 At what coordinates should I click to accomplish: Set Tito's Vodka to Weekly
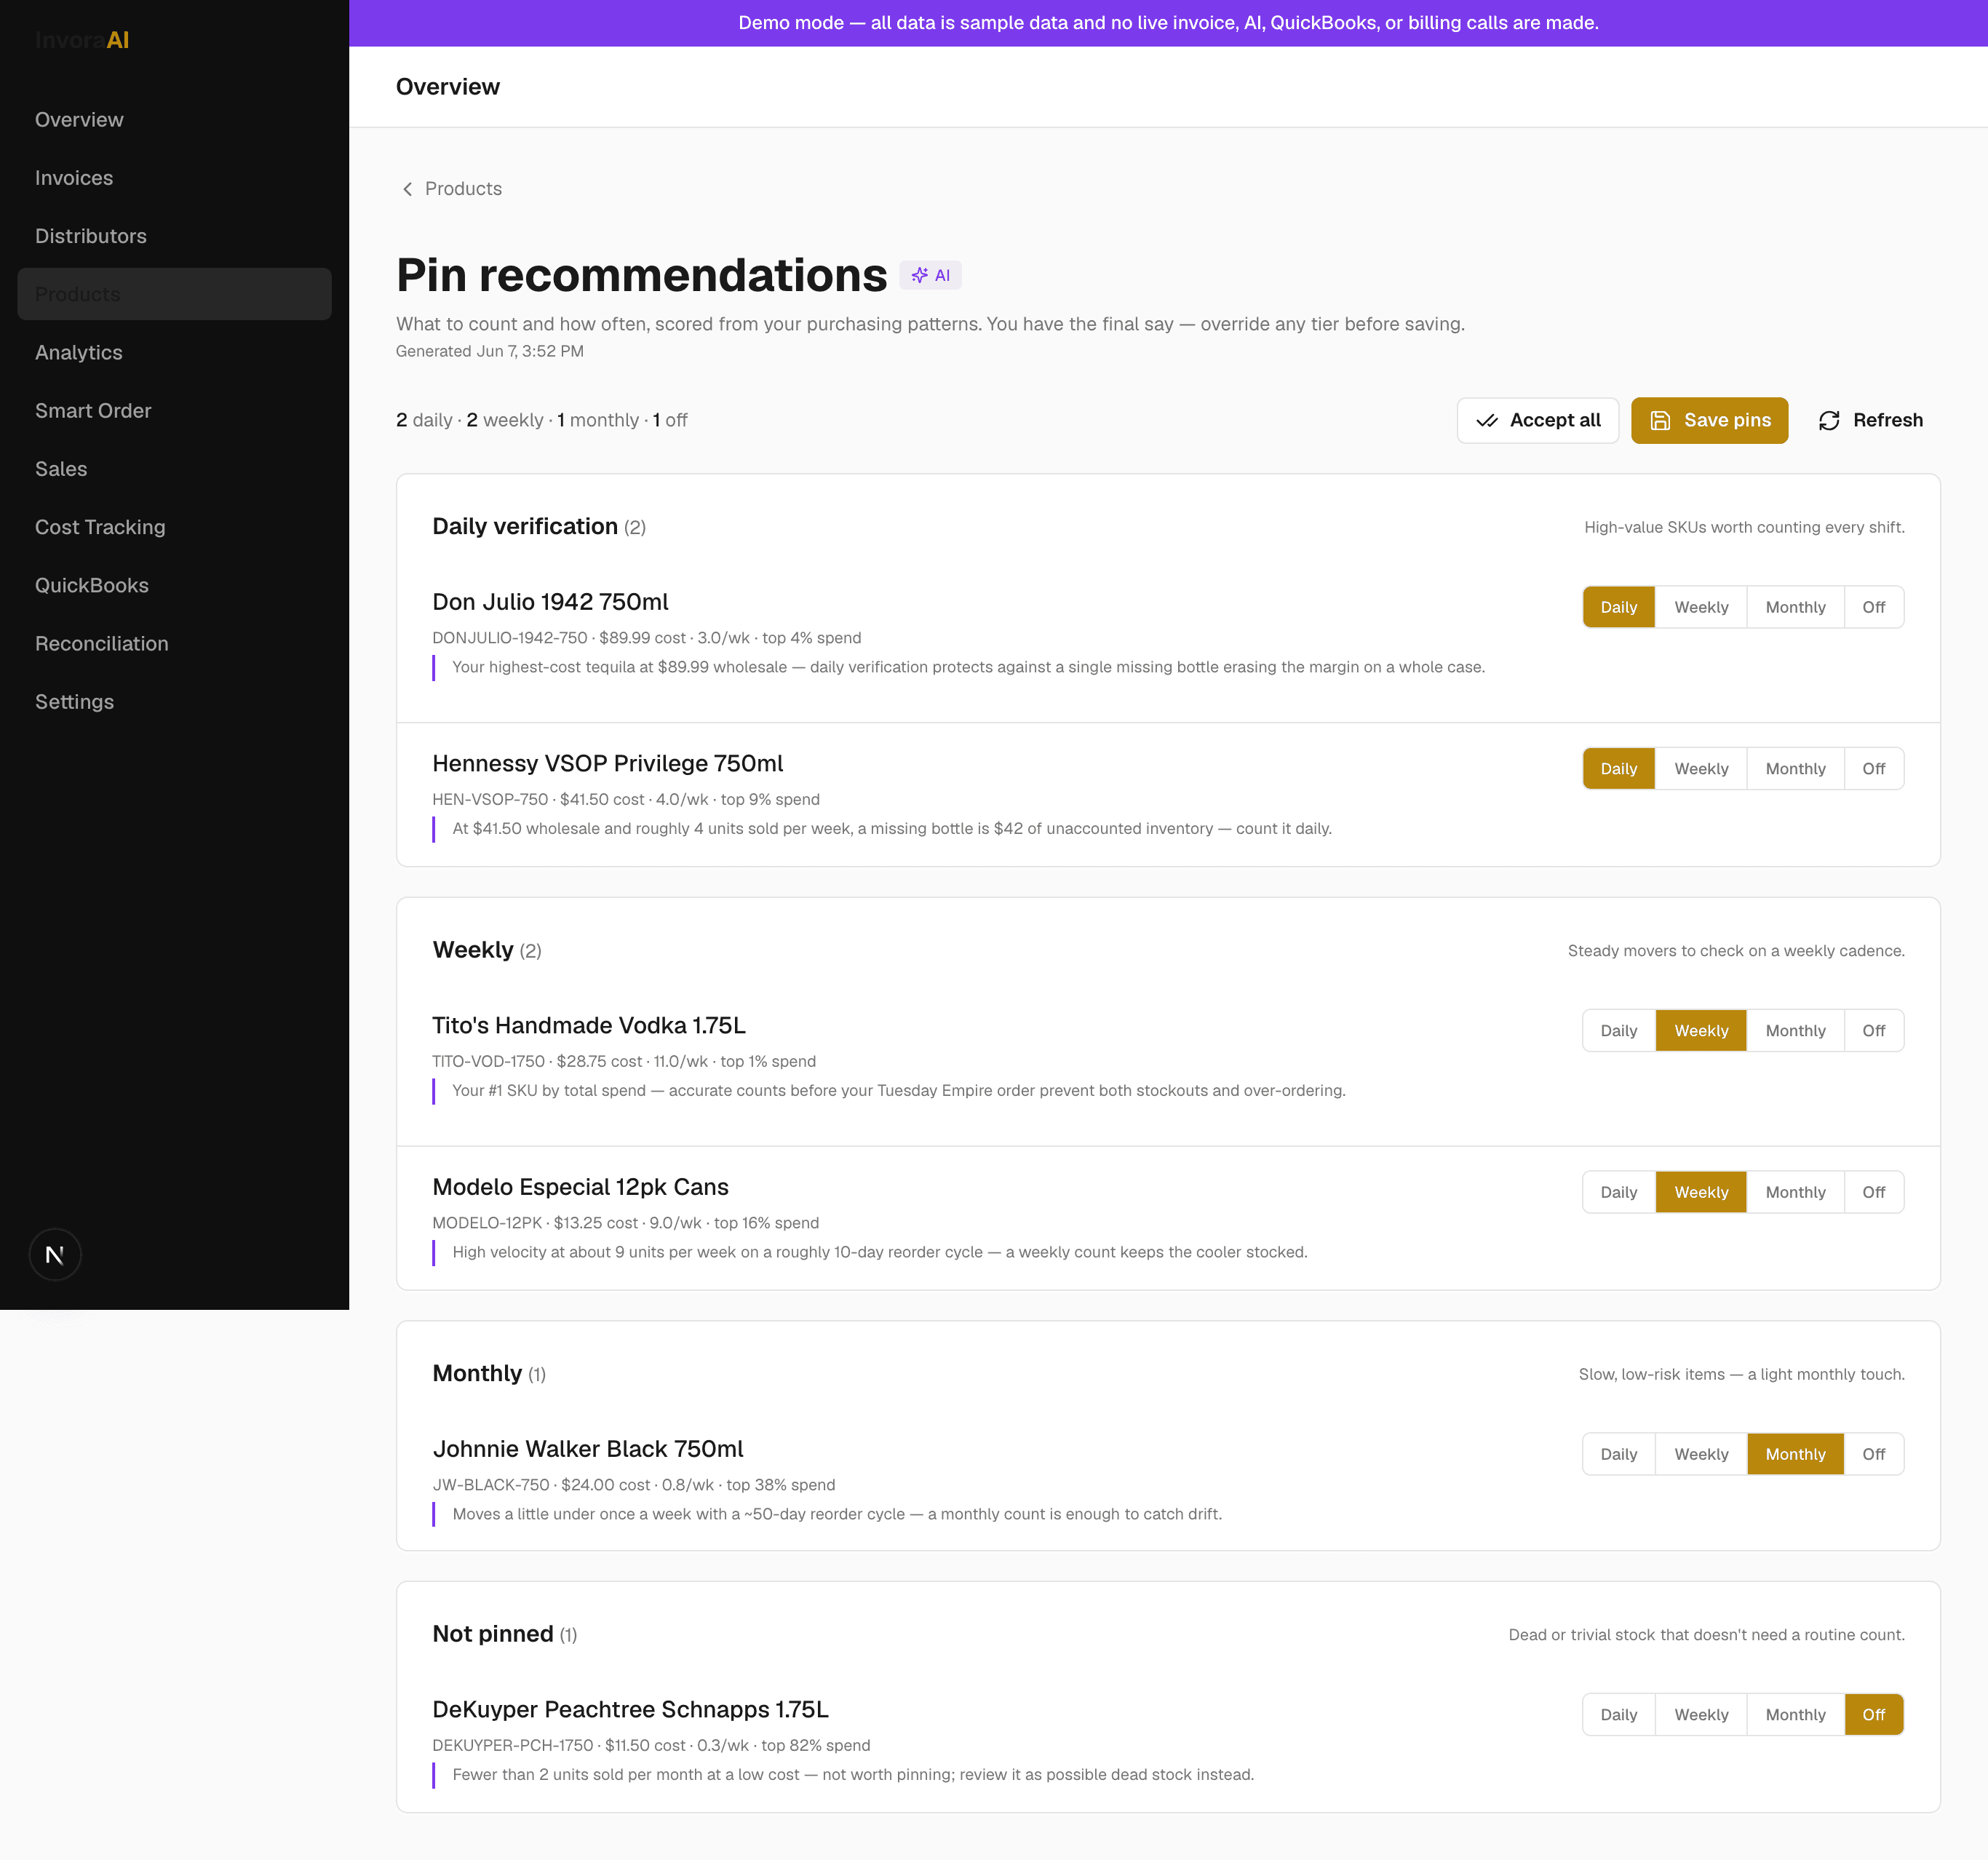click(x=1701, y=1031)
